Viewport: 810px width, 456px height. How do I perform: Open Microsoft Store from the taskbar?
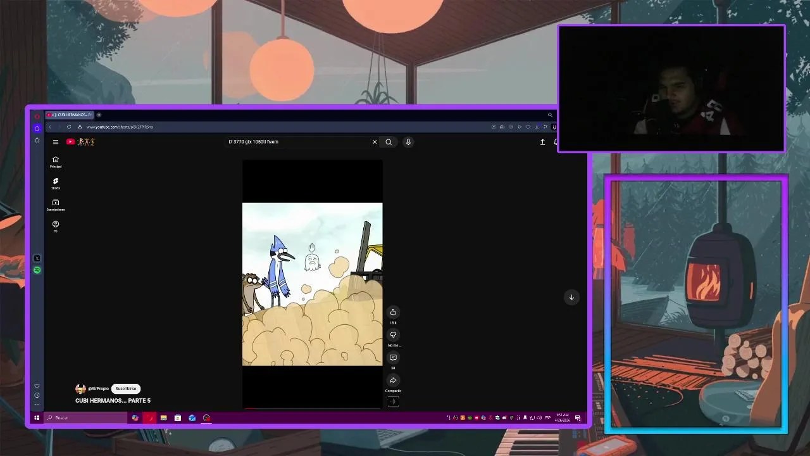pyautogui.click(x=178, y=418)
